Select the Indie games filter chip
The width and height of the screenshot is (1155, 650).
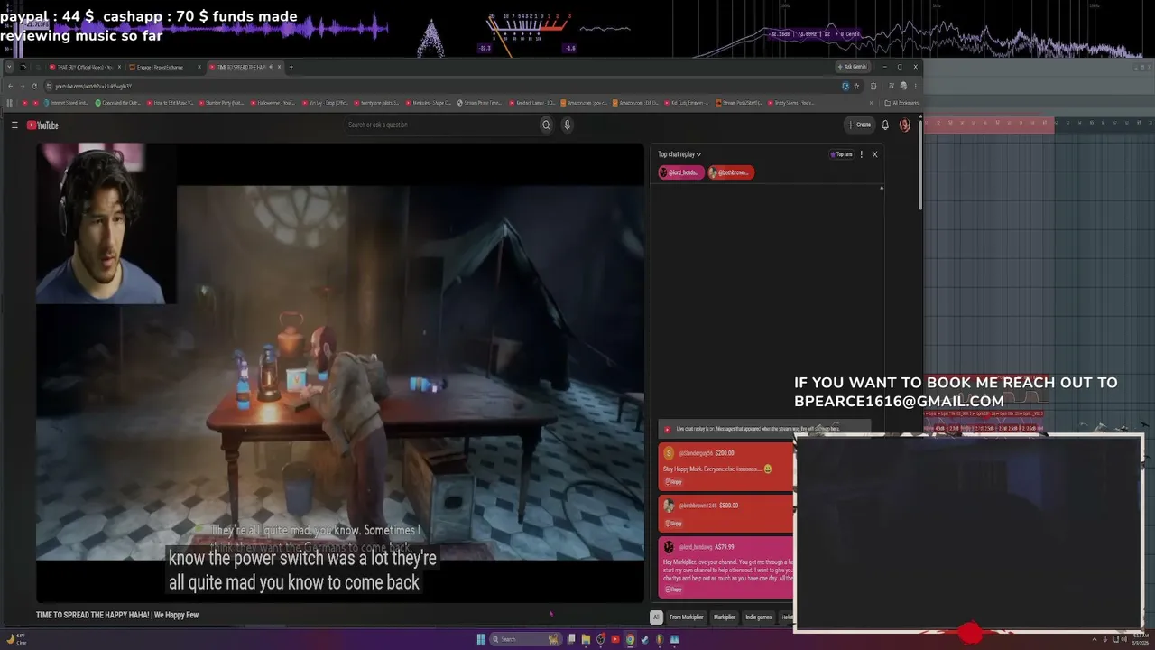[759, 617]
